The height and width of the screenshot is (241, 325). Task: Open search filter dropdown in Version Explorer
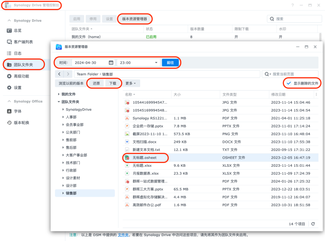pos(268,74)
